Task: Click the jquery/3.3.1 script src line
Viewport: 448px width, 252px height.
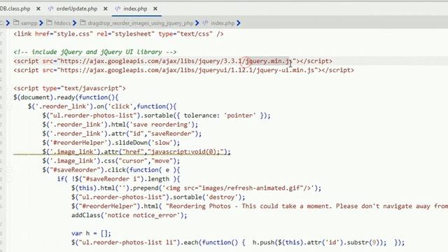Action: tap(173, 61)
